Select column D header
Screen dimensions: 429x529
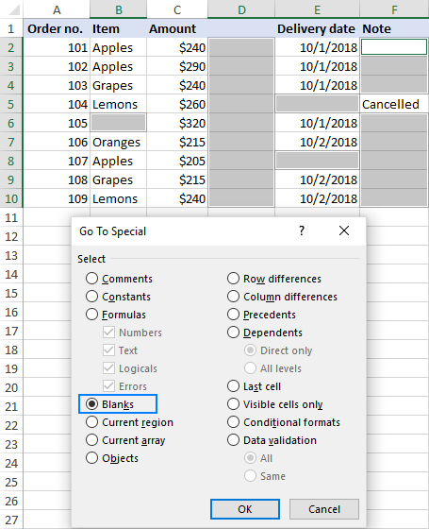pyautogui.click(x=241, y=9)
